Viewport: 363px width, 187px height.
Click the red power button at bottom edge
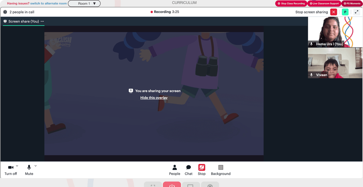pyautogui.click(x=172, y=184)
